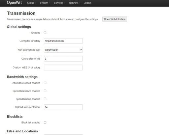
Task: Enable the Transmission daemon checkbox
Action: (45, 33)
